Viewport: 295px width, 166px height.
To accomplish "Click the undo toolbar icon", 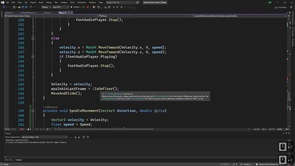I will click(x=31, y=7).
